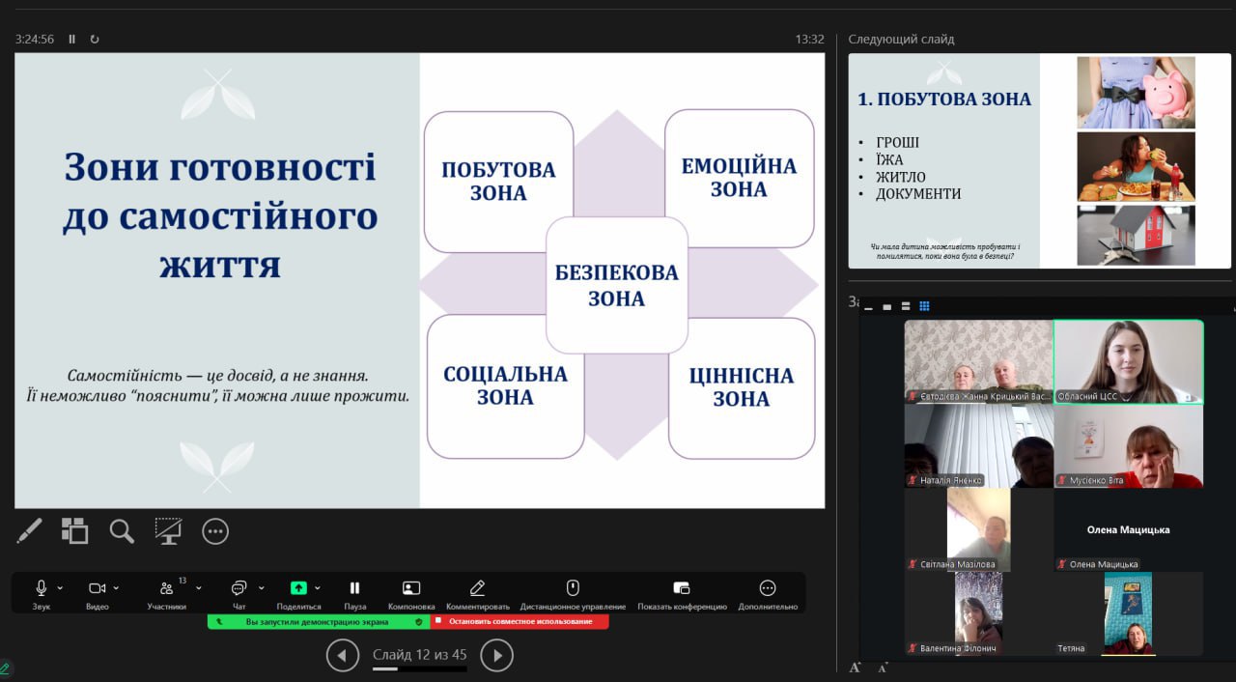This screenshot has height=682, width=1236.
Task: Select the pen and laser pointer tool
Action: (x=29, y=530)
